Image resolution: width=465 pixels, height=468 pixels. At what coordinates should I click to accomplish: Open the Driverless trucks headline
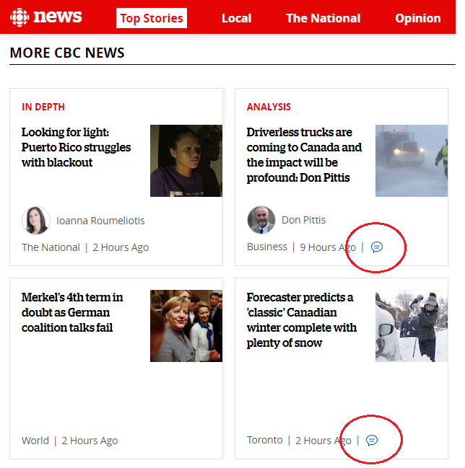point(304,155)
